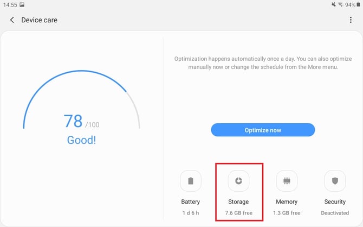Tap the Memory label text

coord(287,201)
